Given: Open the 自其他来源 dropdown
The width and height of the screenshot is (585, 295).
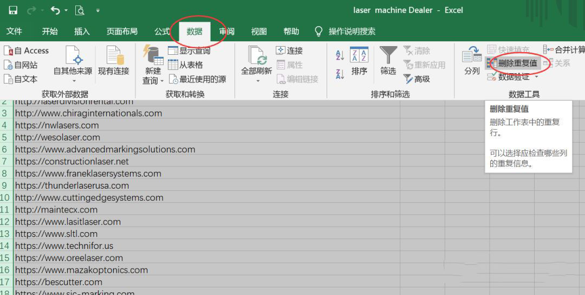Looking at the screenshot, I should pos(73,65).
